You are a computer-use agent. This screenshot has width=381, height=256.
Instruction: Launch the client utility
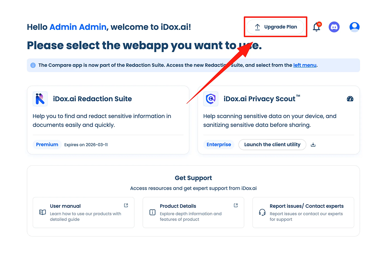(272, 145)
